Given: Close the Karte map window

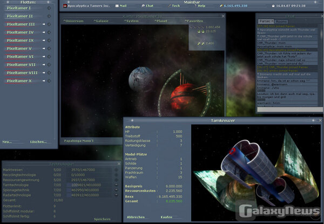Looking at the screenshot, I should (223, 16).
